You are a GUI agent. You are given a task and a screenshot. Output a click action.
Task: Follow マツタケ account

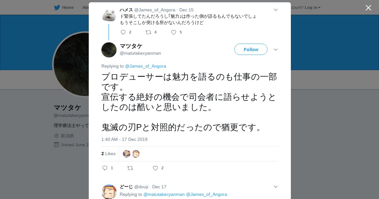251,49
